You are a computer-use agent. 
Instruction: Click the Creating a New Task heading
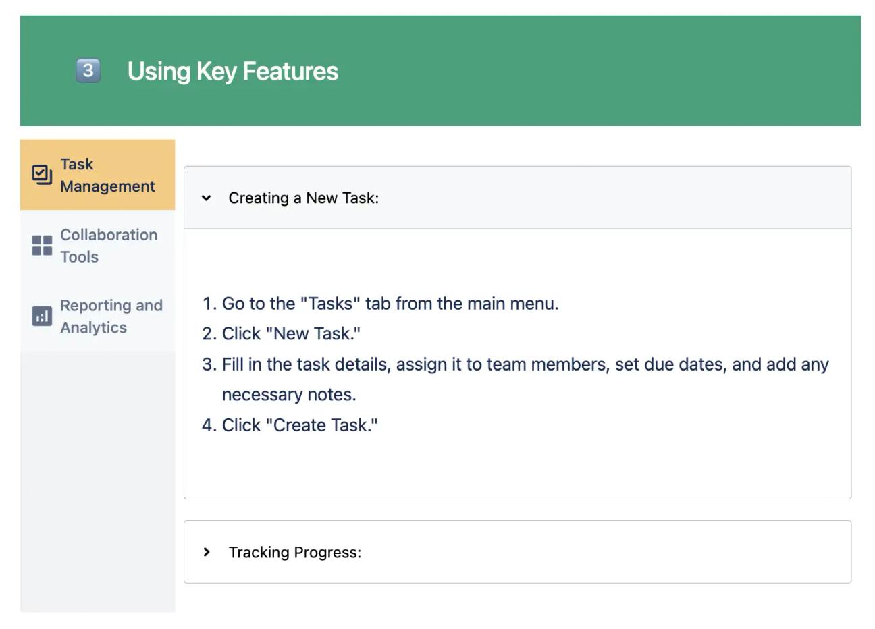pyautogui.click(x=304, y=198)
